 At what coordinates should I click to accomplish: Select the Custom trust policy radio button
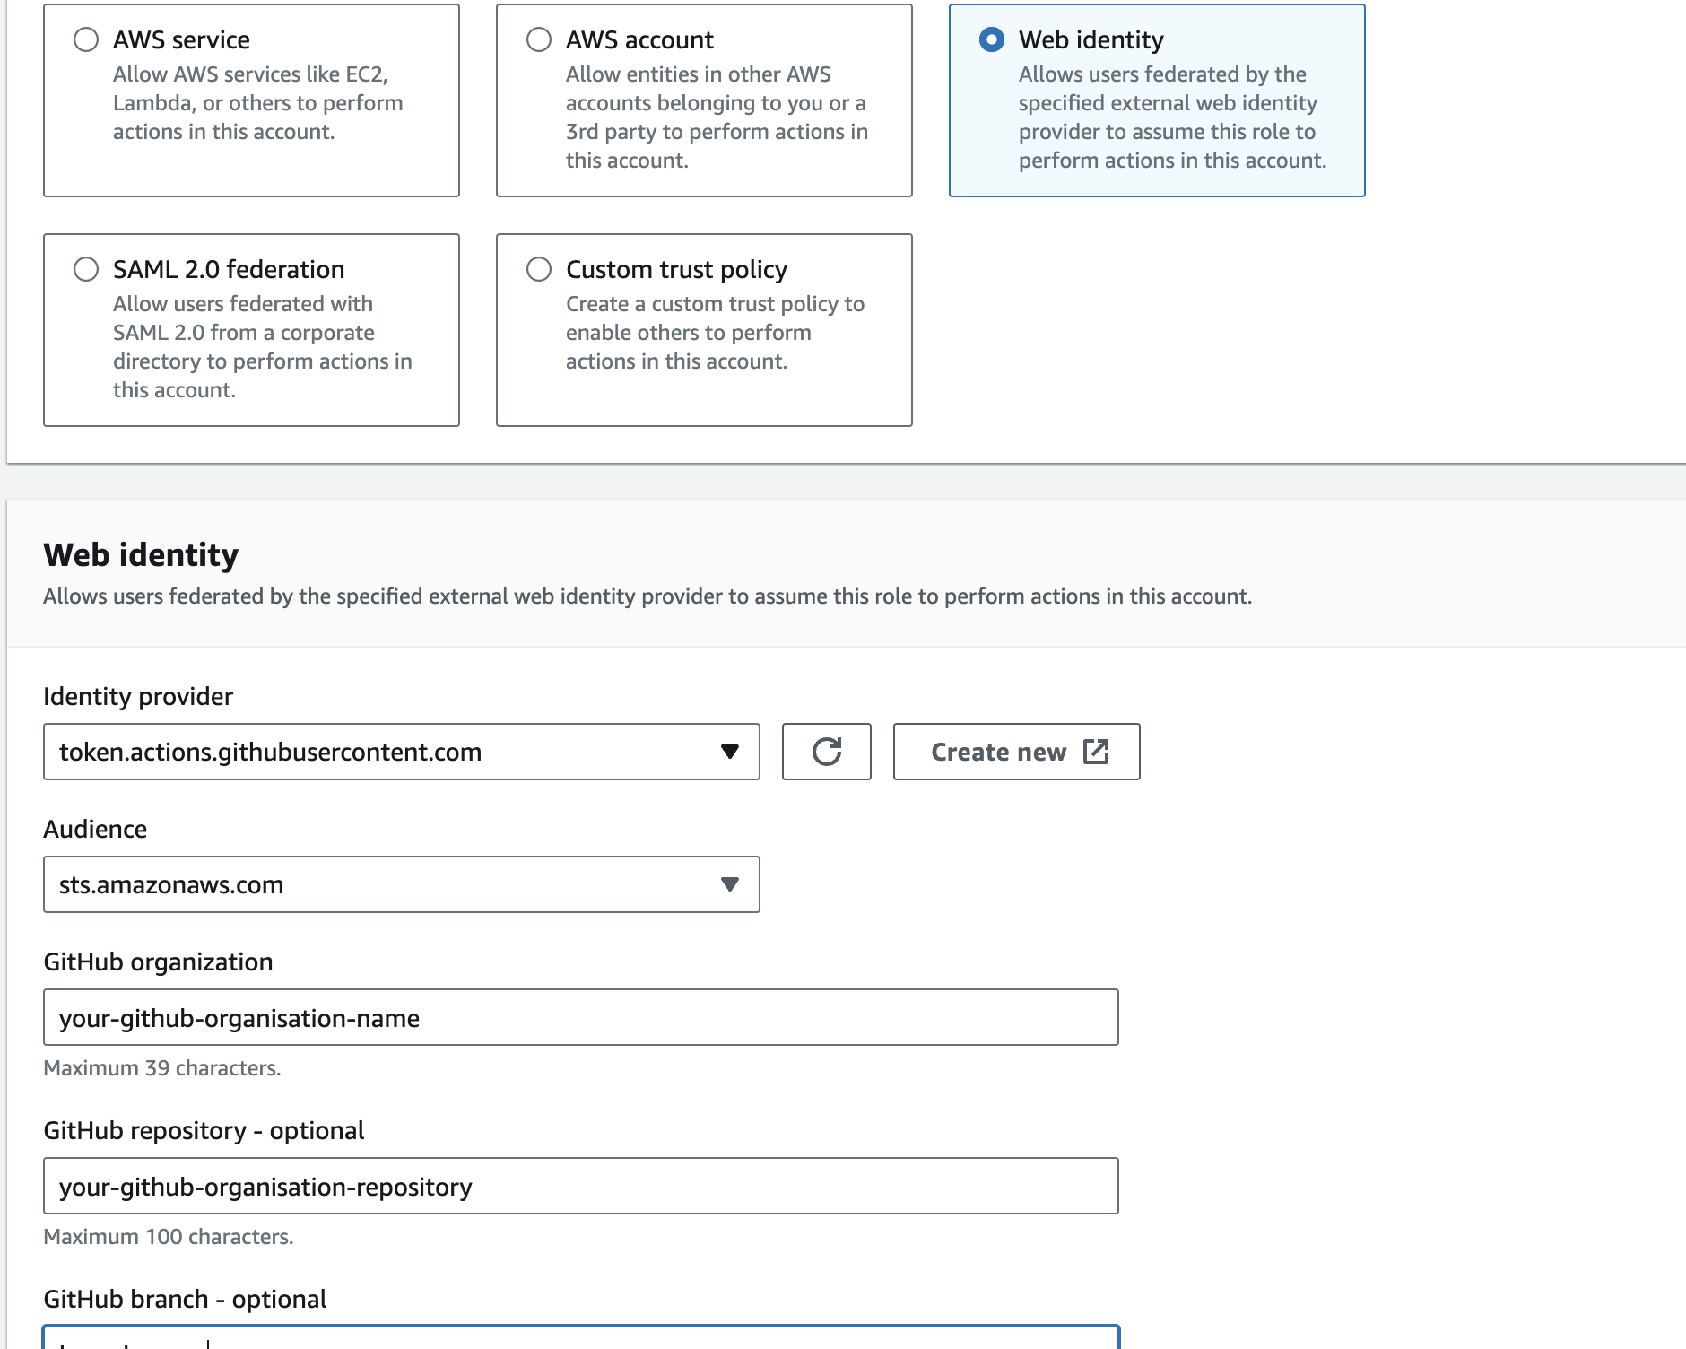pyautogui.click(x=539, y=269)
